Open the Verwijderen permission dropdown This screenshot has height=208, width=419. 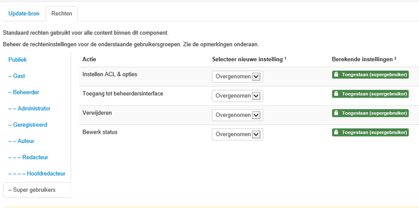click(x=237, y=115)
